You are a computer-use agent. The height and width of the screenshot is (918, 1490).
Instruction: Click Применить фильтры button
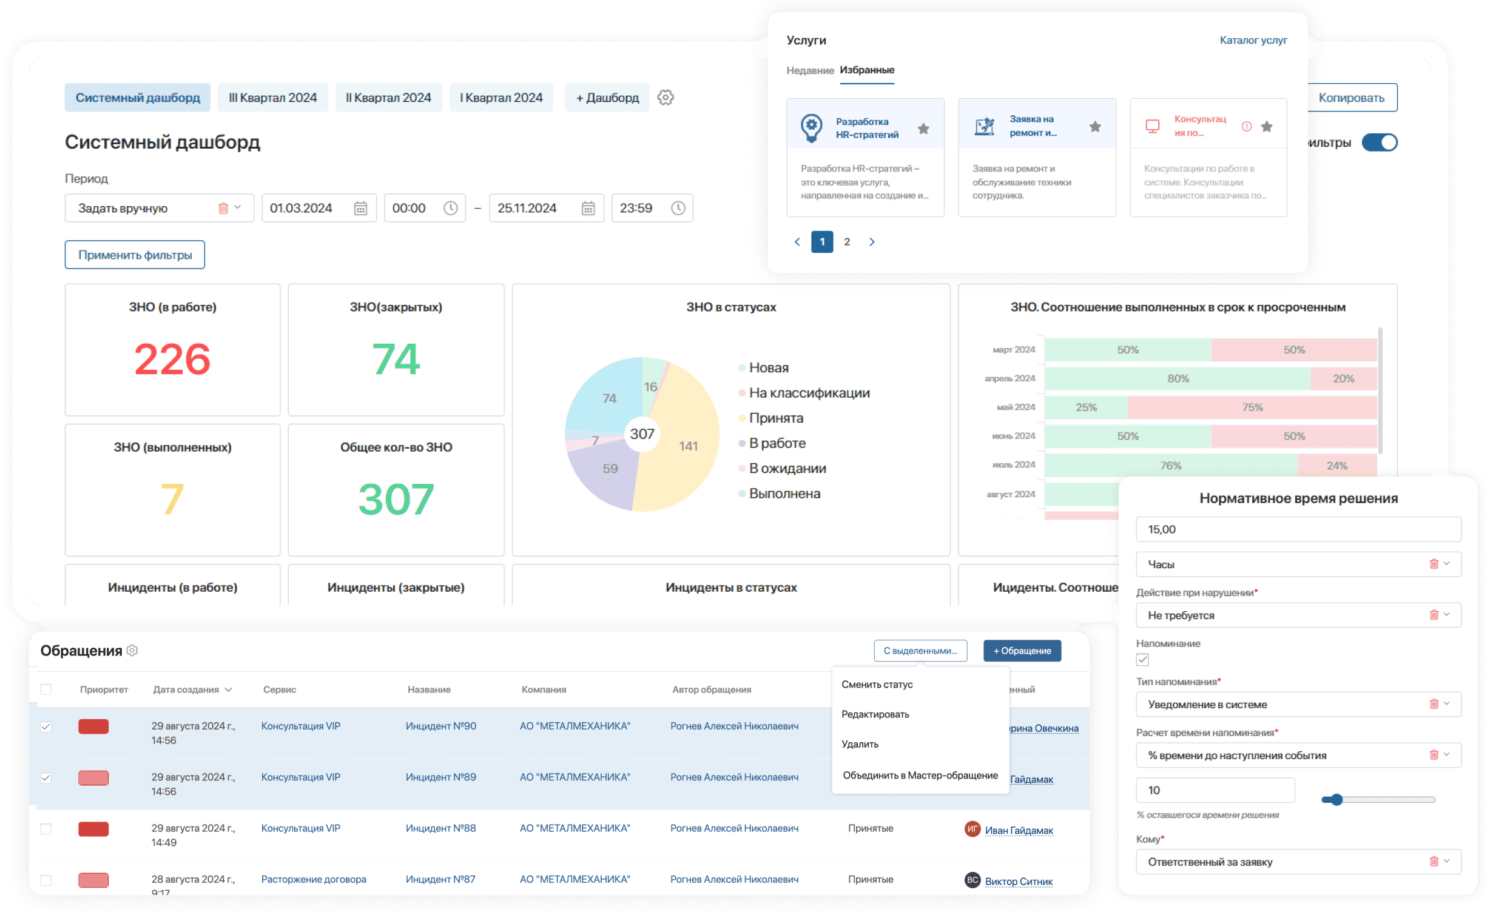tap(135, 255)
